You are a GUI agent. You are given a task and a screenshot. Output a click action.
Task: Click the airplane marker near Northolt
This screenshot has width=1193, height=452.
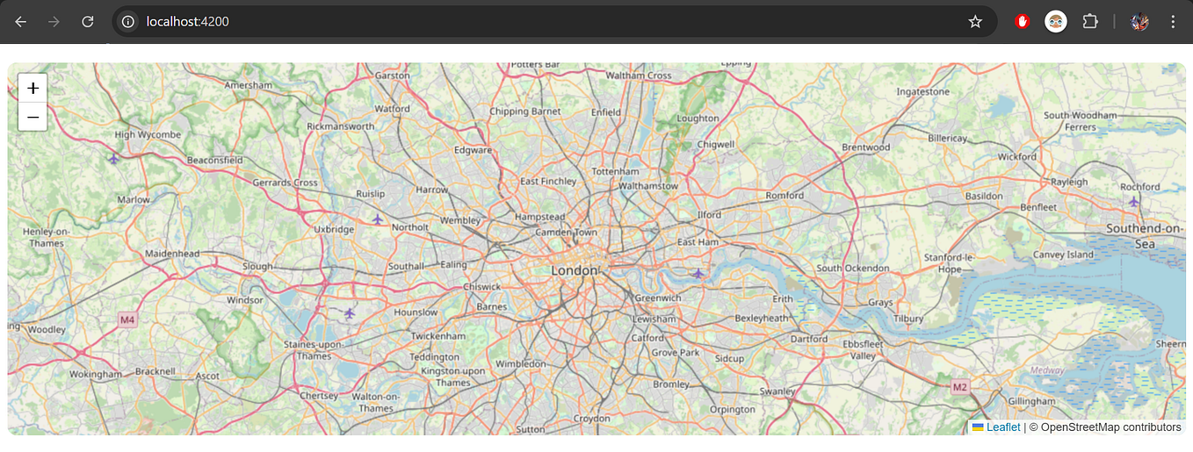[x=378, y=219]
